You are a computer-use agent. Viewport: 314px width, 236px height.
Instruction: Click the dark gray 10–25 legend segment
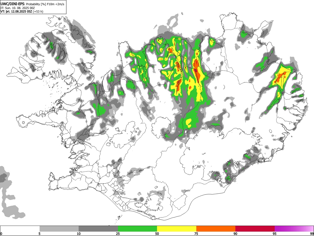coord(98,229)
